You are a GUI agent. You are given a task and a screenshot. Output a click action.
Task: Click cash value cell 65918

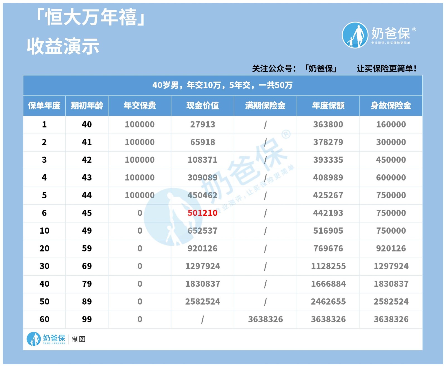[203, 142]
